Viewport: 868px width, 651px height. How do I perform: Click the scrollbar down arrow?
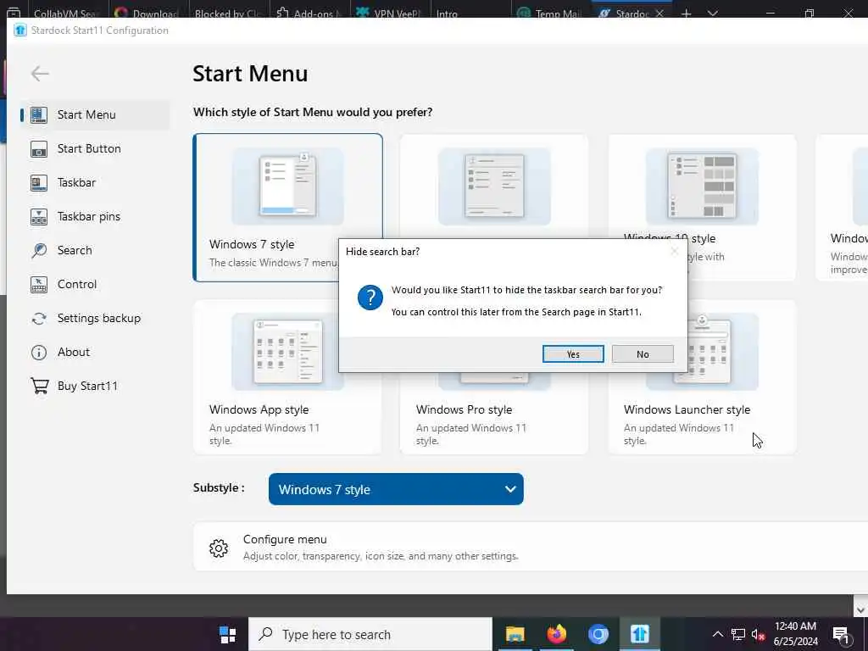[x=860, y=609]
